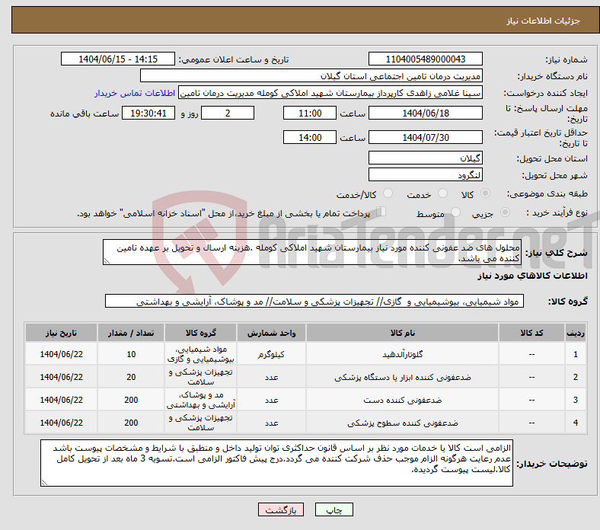Click the توضیحات خریدار notes text box
The width and height of the screenshot is (600, 530).
(x=278, y=463)
